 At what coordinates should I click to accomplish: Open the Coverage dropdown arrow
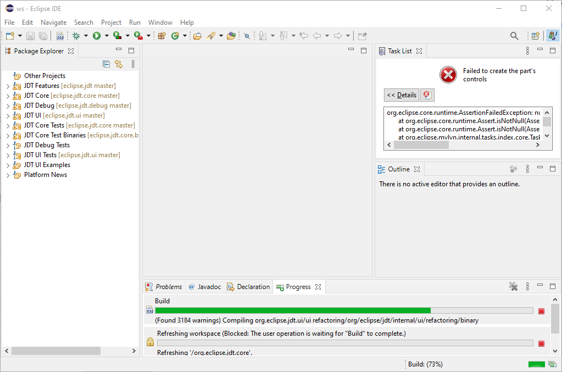click(x=127, y=36)
